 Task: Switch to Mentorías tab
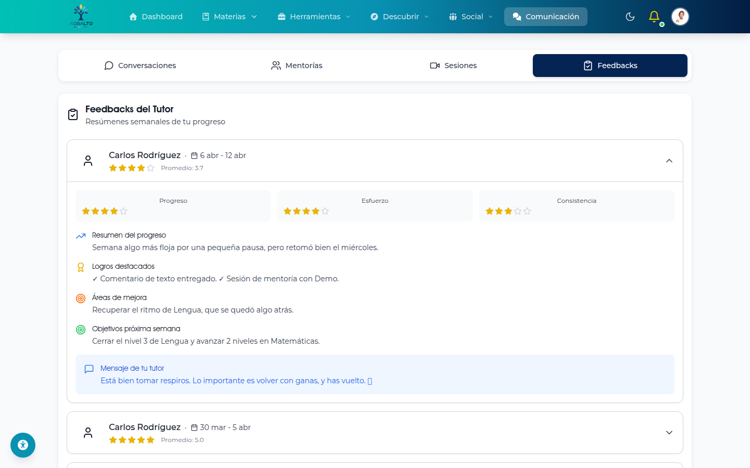tap(297, 66)
